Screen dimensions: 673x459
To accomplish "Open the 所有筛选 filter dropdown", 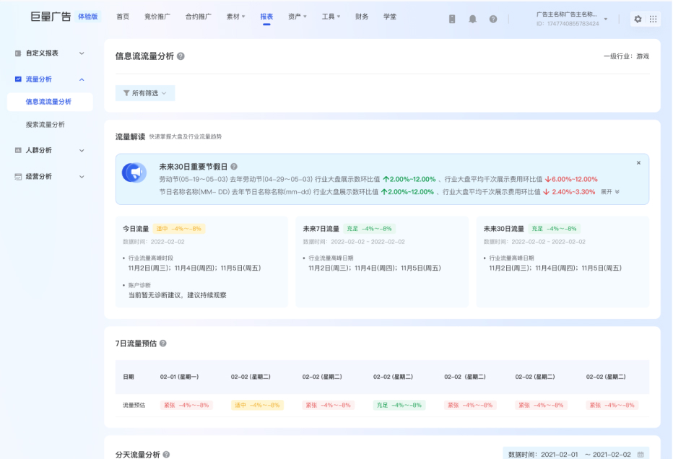I will (x=145, y=93).
